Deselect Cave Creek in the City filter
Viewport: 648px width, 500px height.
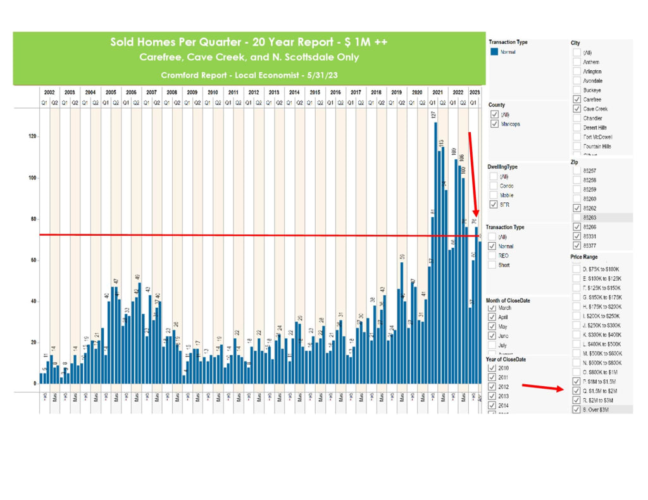pyautogui.click(x=576, y=109)
